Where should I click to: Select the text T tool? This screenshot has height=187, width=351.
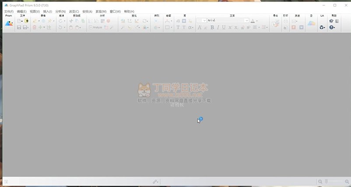tap(178, 28)
